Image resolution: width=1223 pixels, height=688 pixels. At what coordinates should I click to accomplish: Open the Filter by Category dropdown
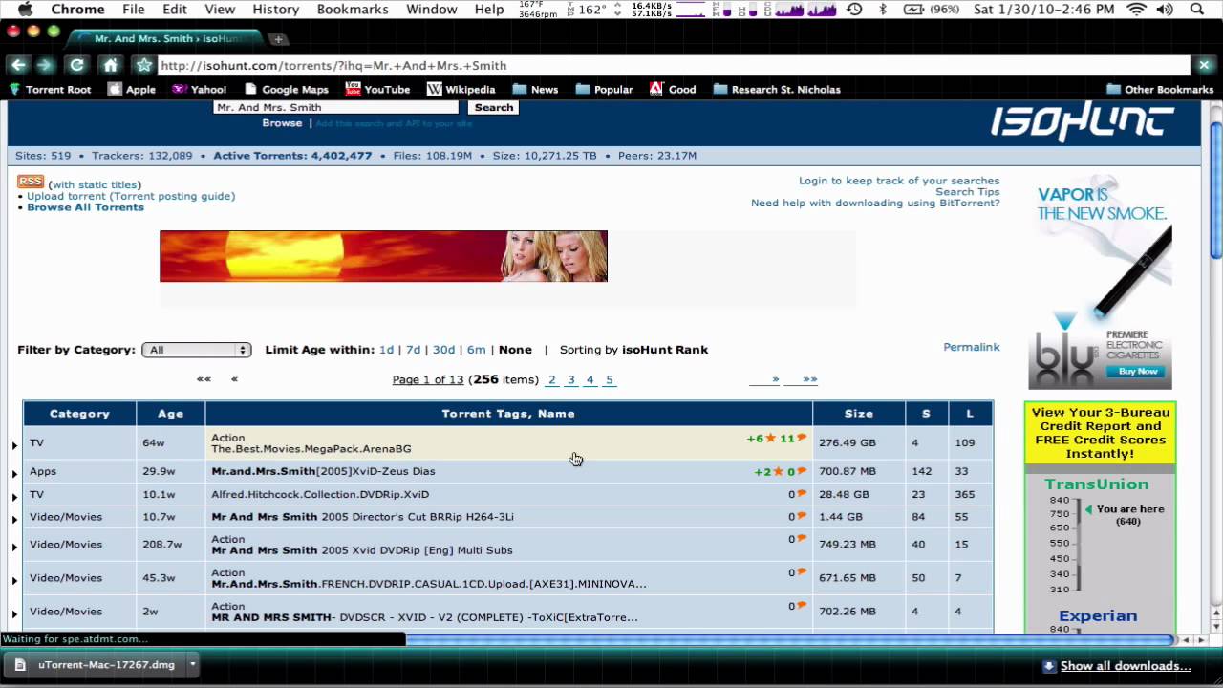coord(196,350)
